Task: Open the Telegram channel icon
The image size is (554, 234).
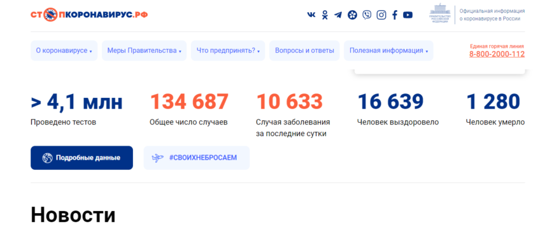Action: (338, 15)
